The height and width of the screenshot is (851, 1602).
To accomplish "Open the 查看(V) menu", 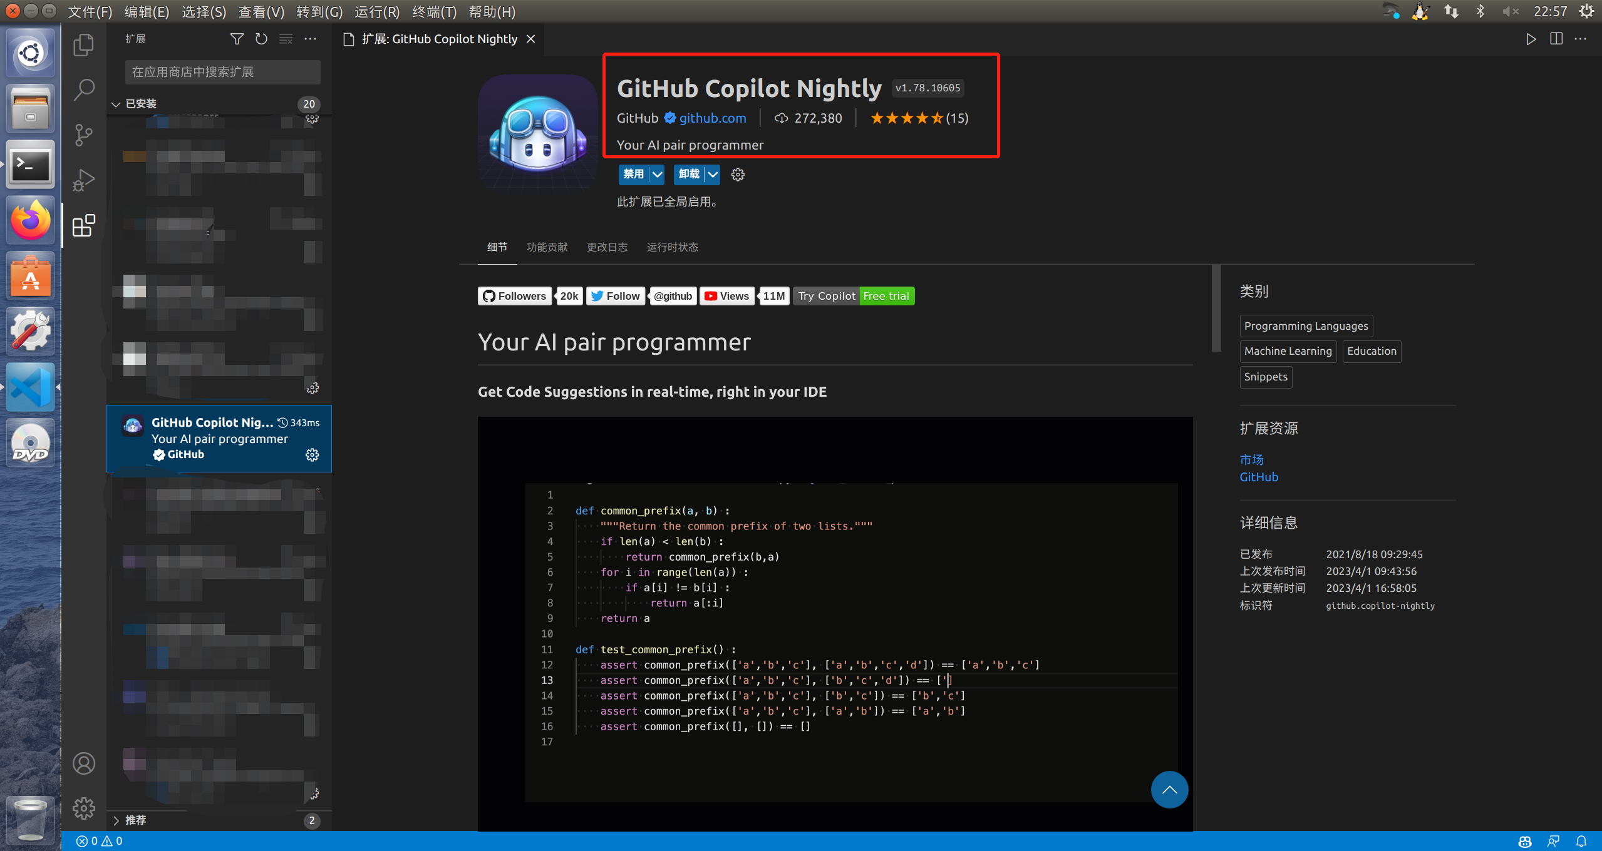I will (261, 12).
